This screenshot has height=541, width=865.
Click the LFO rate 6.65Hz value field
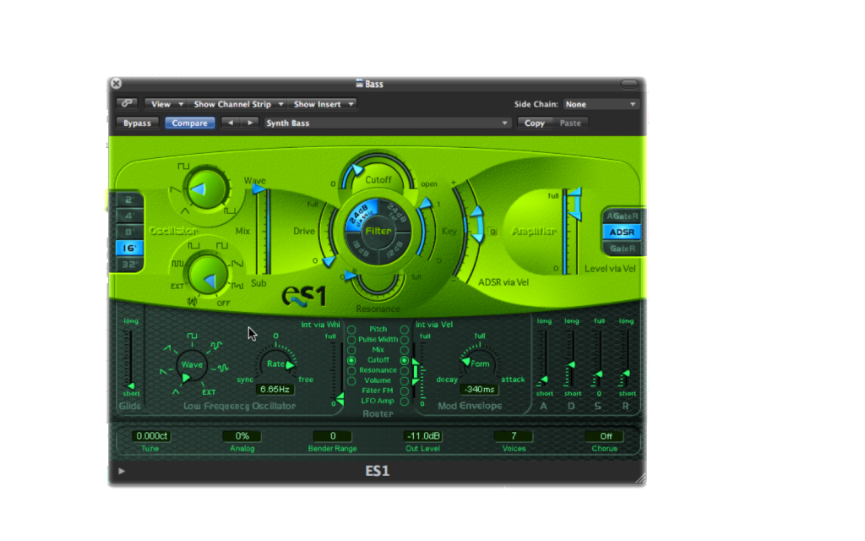[275, 389]
